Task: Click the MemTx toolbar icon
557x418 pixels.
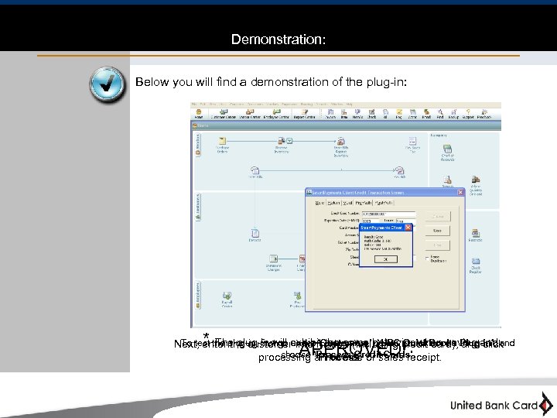Action: tap(357, 114)
